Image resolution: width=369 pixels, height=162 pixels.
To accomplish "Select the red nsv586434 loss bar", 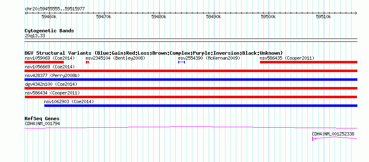I will tap(191, 97).
